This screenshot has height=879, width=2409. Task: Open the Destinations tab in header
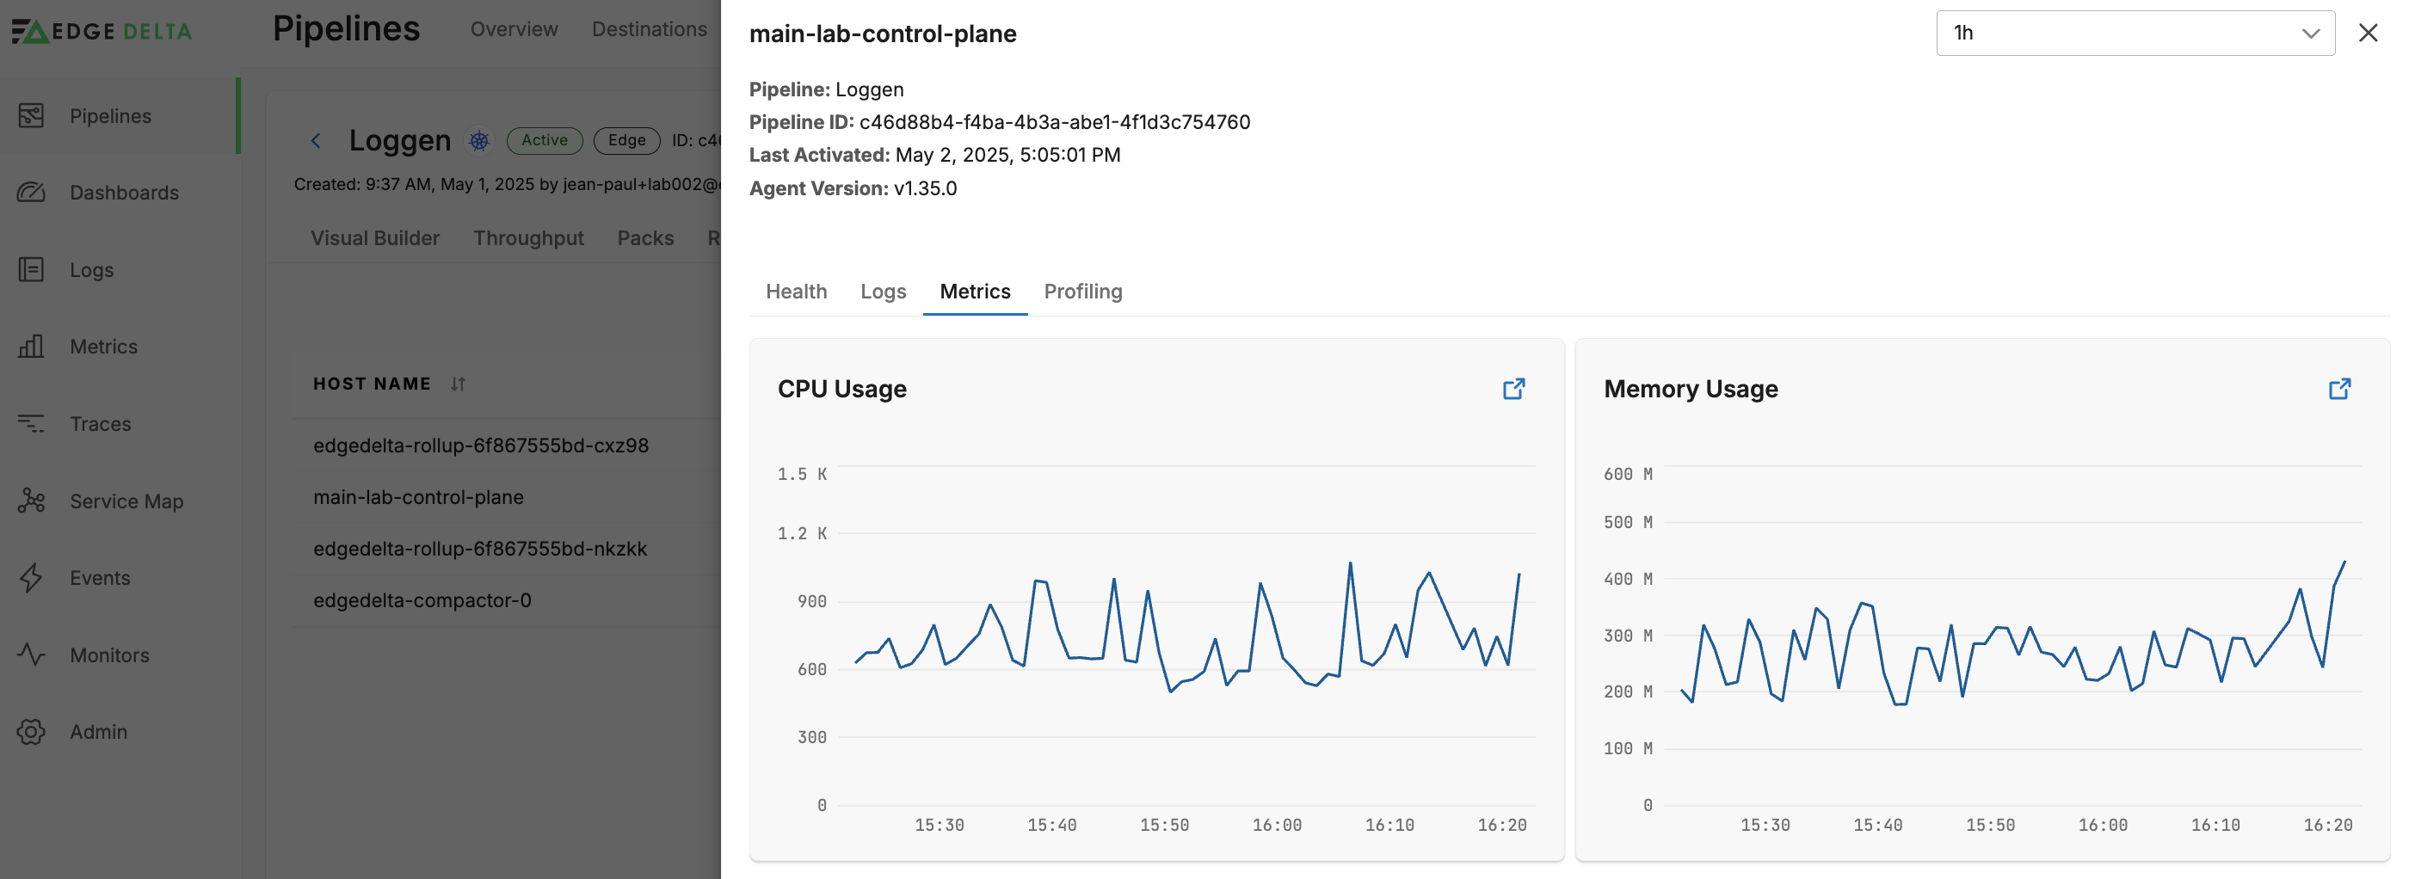coord(649,29)
